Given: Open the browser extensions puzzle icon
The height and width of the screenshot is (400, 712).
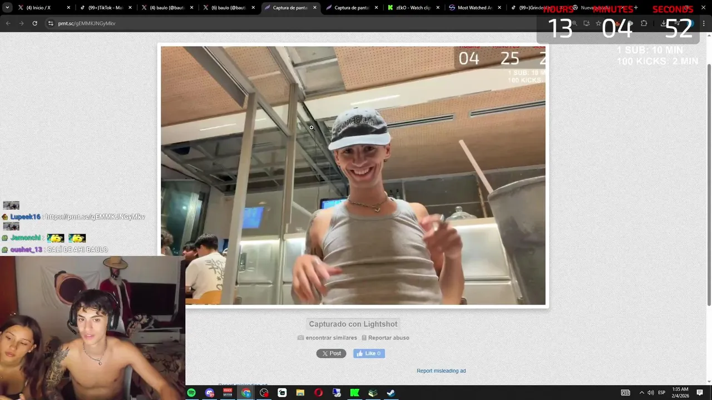Looking at the screenshot, I should 644,23.
